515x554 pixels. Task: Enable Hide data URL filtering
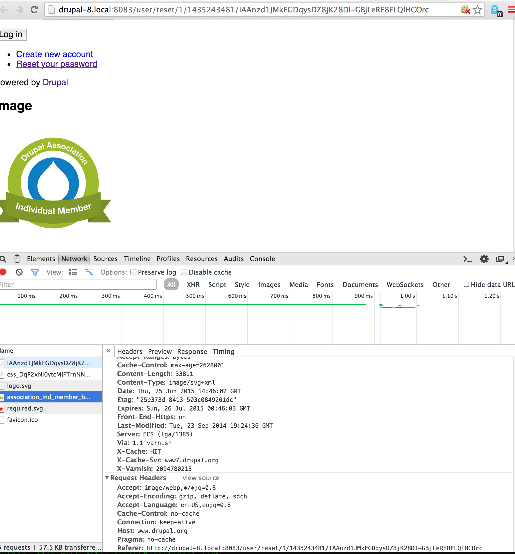(466, 284)
